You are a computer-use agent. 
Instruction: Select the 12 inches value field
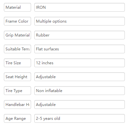pyautogui.click(x=80, y=63)
